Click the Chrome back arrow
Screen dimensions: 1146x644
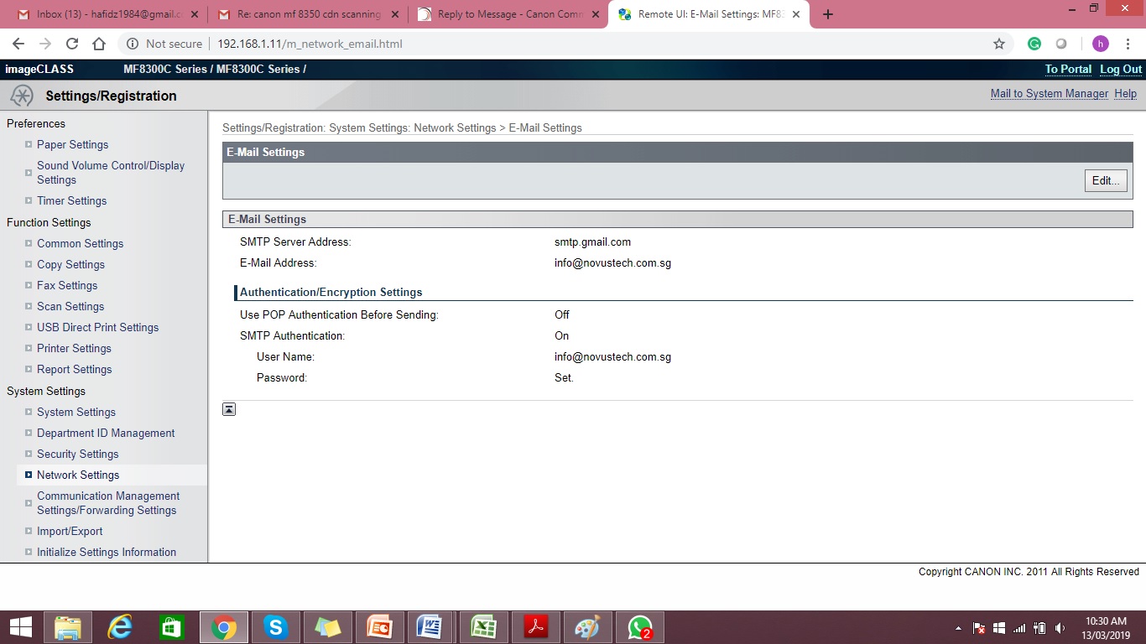[18, 44]
